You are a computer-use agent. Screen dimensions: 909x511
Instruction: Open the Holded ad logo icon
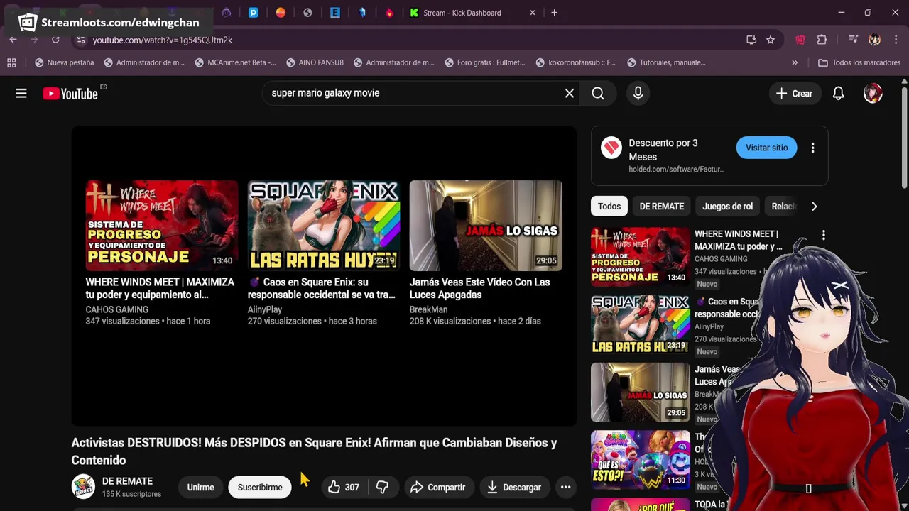click(611, 148)
